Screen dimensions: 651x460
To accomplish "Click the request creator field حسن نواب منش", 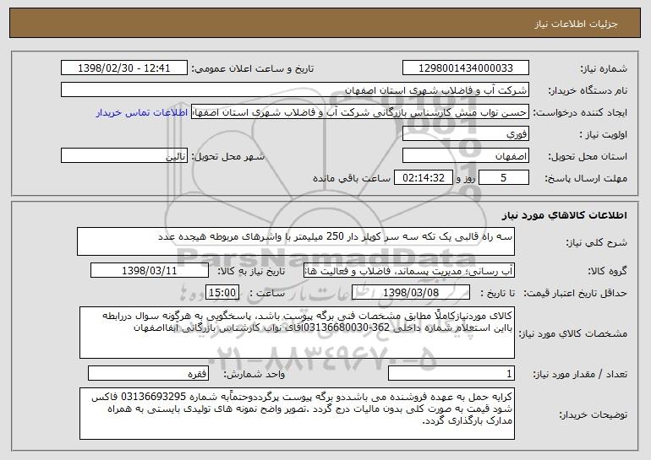I will (360, 112).
